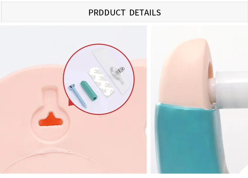
Task: Click the PRDDUCT DETAILS banner box
Action: pos(124,12)
